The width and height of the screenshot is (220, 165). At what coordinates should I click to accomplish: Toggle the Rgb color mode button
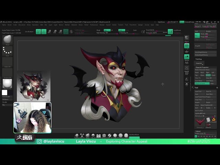[x=107, y=30]
